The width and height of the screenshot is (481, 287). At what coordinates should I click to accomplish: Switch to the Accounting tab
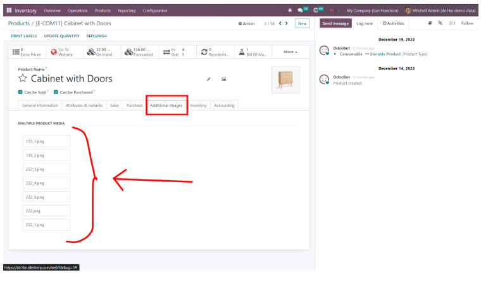[x=224, y=106]
